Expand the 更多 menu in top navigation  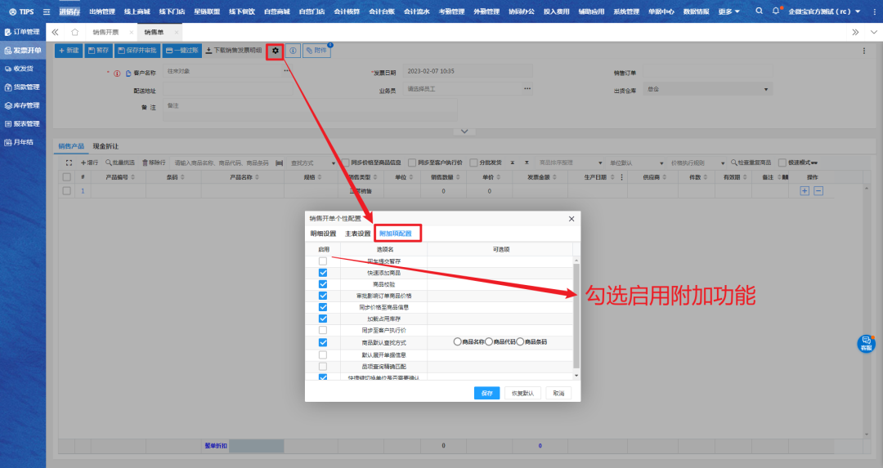728,11
